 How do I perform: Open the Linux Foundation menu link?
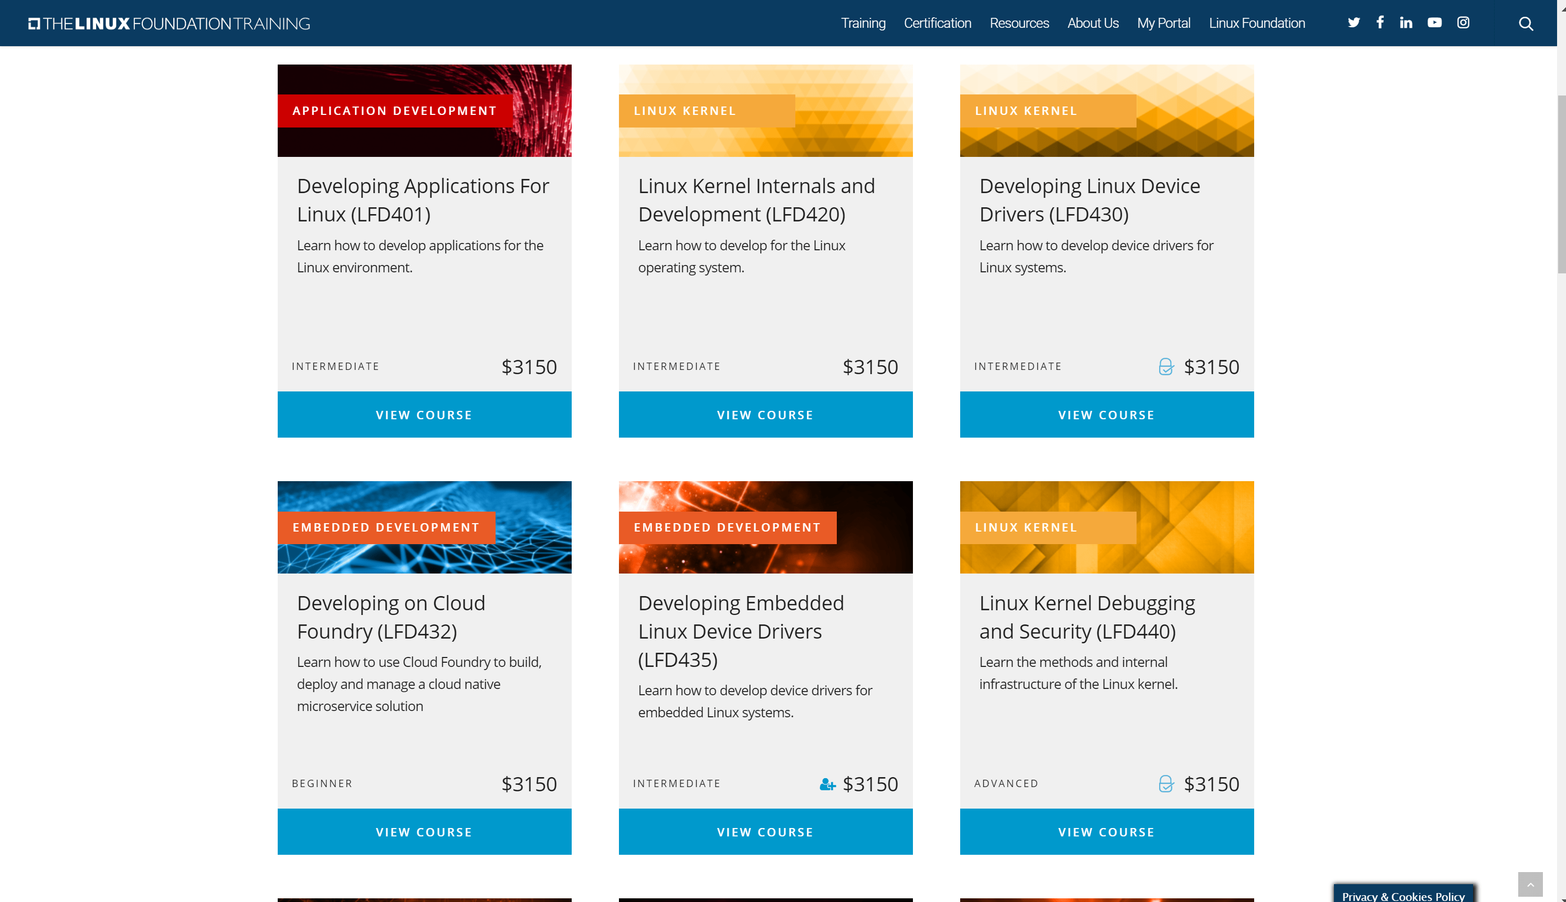click(1256, 23)
